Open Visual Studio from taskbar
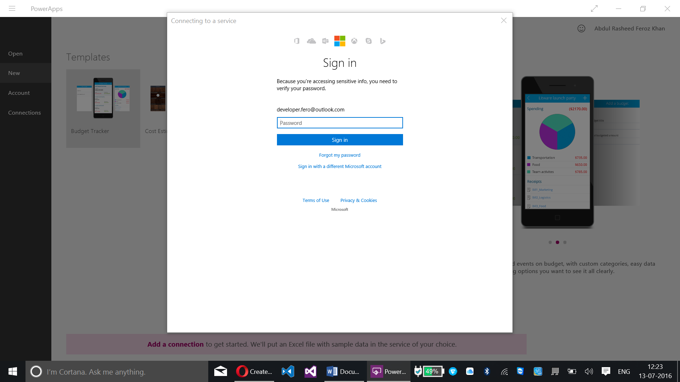Screen dimensions: 680x382 tap(311, 371)
